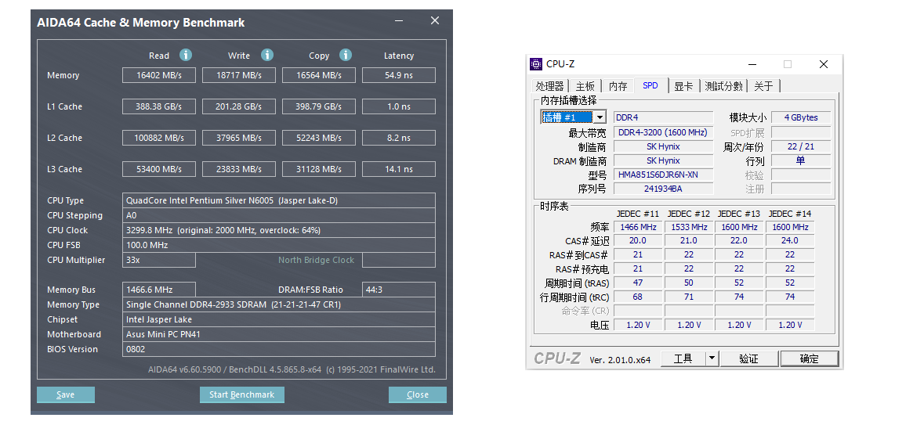Click L3 Cache write value 23833 MB/s
The height and width of the screenshot is (425, 924).
tap(239, 169)
